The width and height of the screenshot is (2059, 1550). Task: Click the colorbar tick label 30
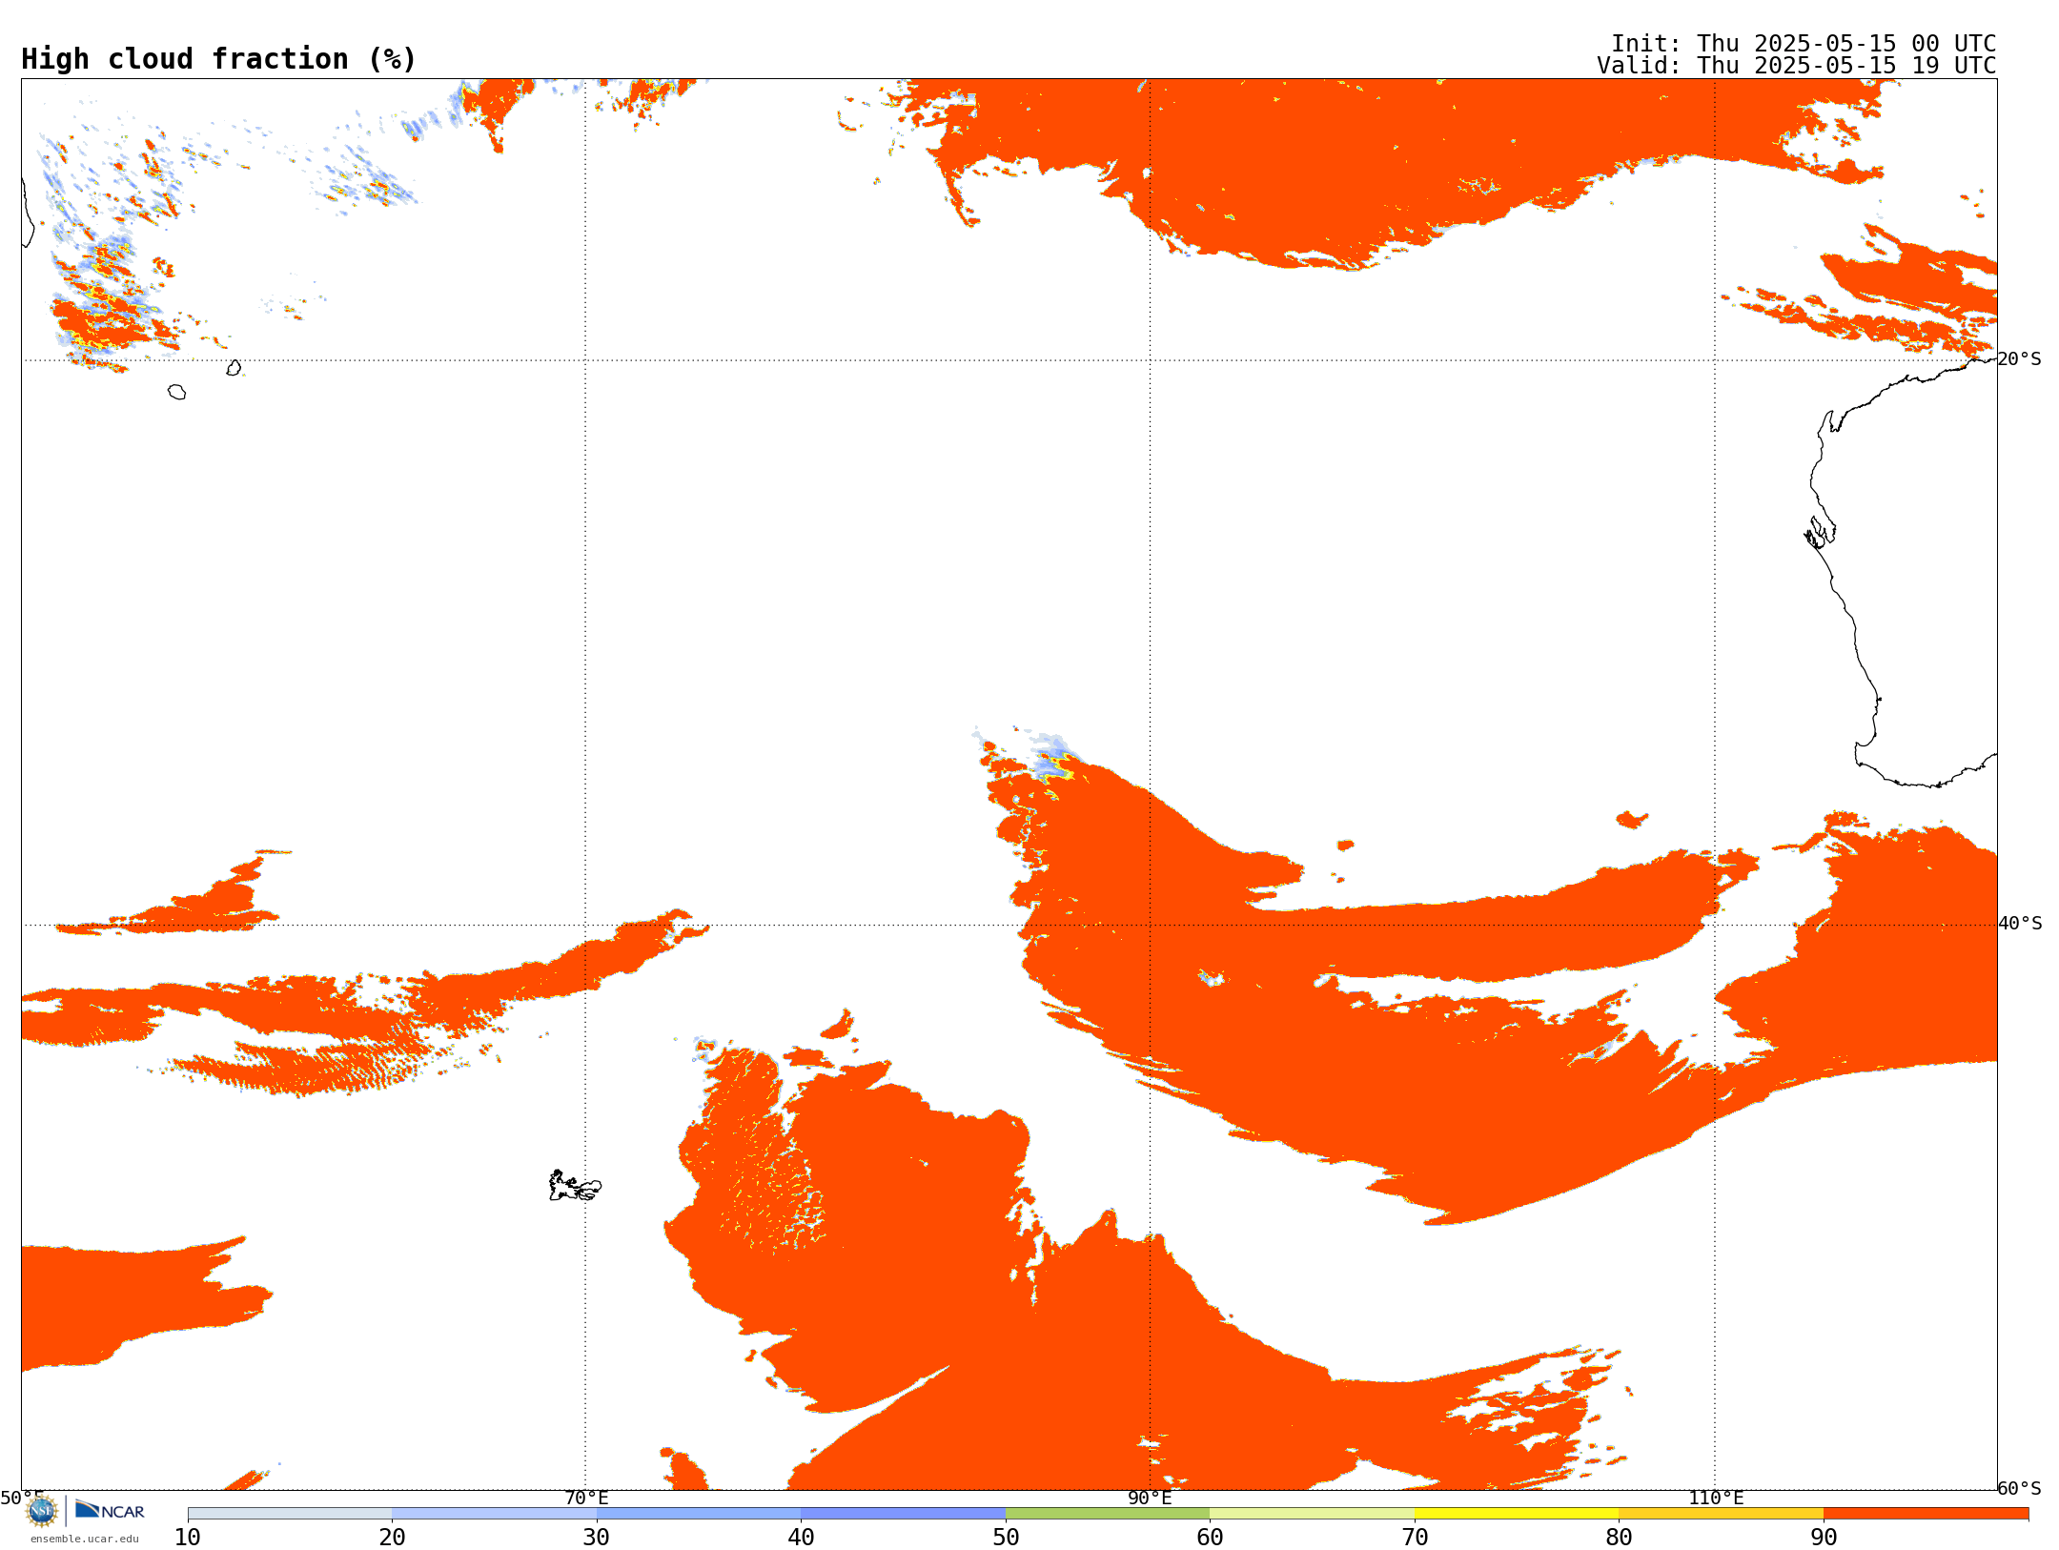(597, 1537)
